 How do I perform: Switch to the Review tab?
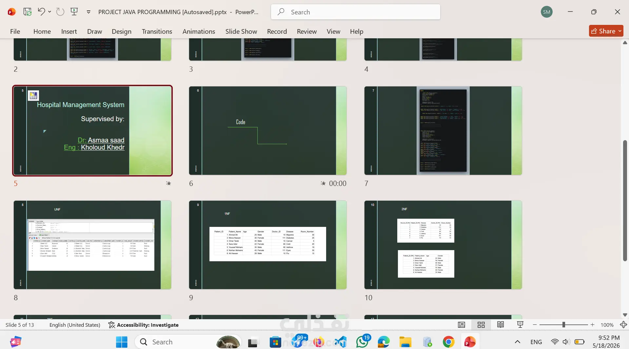pos(306,31)
